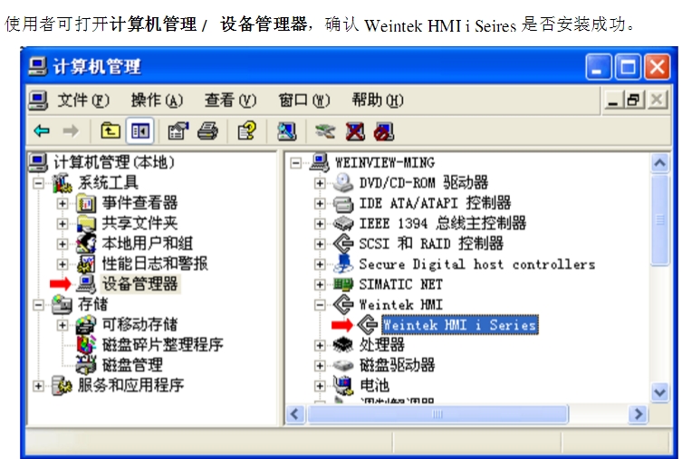682x459 pixels.
Task: Expand the 性能日志和警报 node
Action: click(62, 263)
